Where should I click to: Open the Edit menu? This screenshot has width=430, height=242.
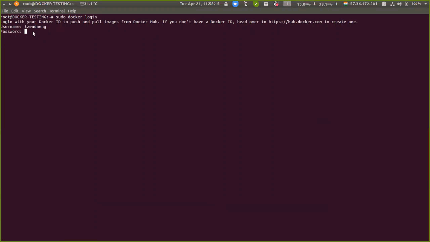15,11
